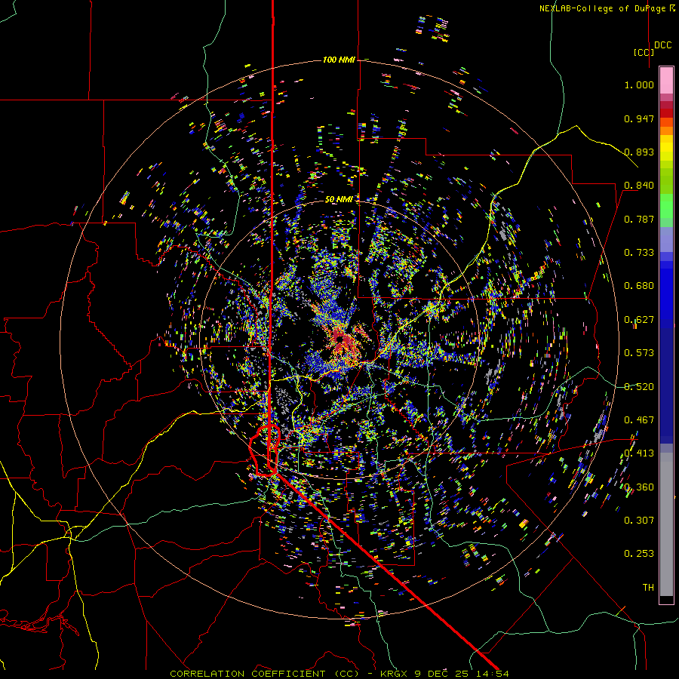Click the [CC] units label
679x679 pixels.
(x=644, y=52)
